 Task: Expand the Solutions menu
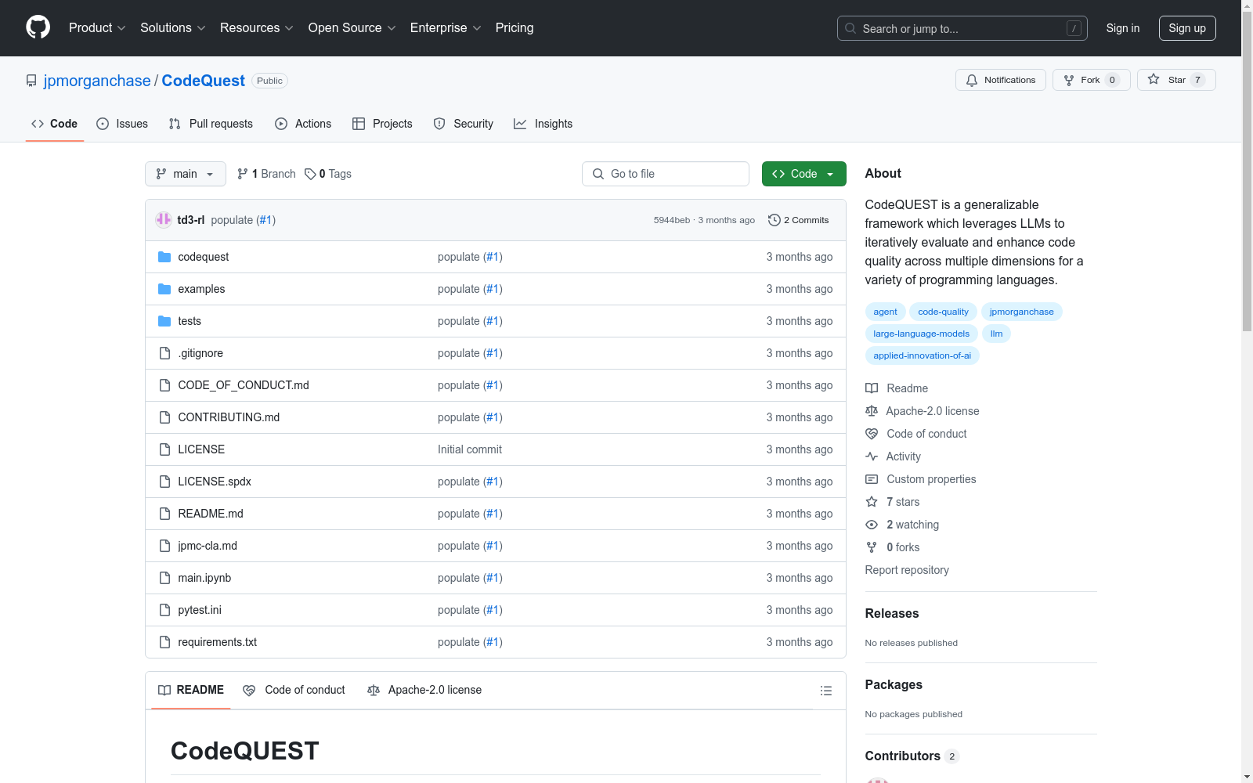click(173, 27)
